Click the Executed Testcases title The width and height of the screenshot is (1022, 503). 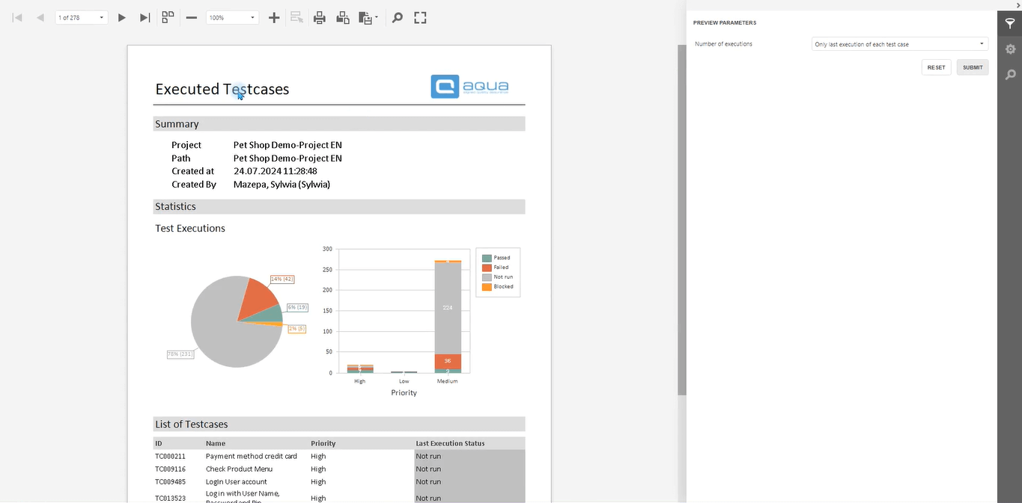point(222,89)
